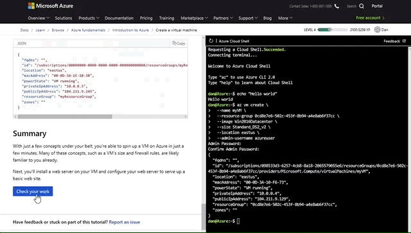The image size is (411, 233).
Task: Expand the Products dropdown
Action: 89,18
